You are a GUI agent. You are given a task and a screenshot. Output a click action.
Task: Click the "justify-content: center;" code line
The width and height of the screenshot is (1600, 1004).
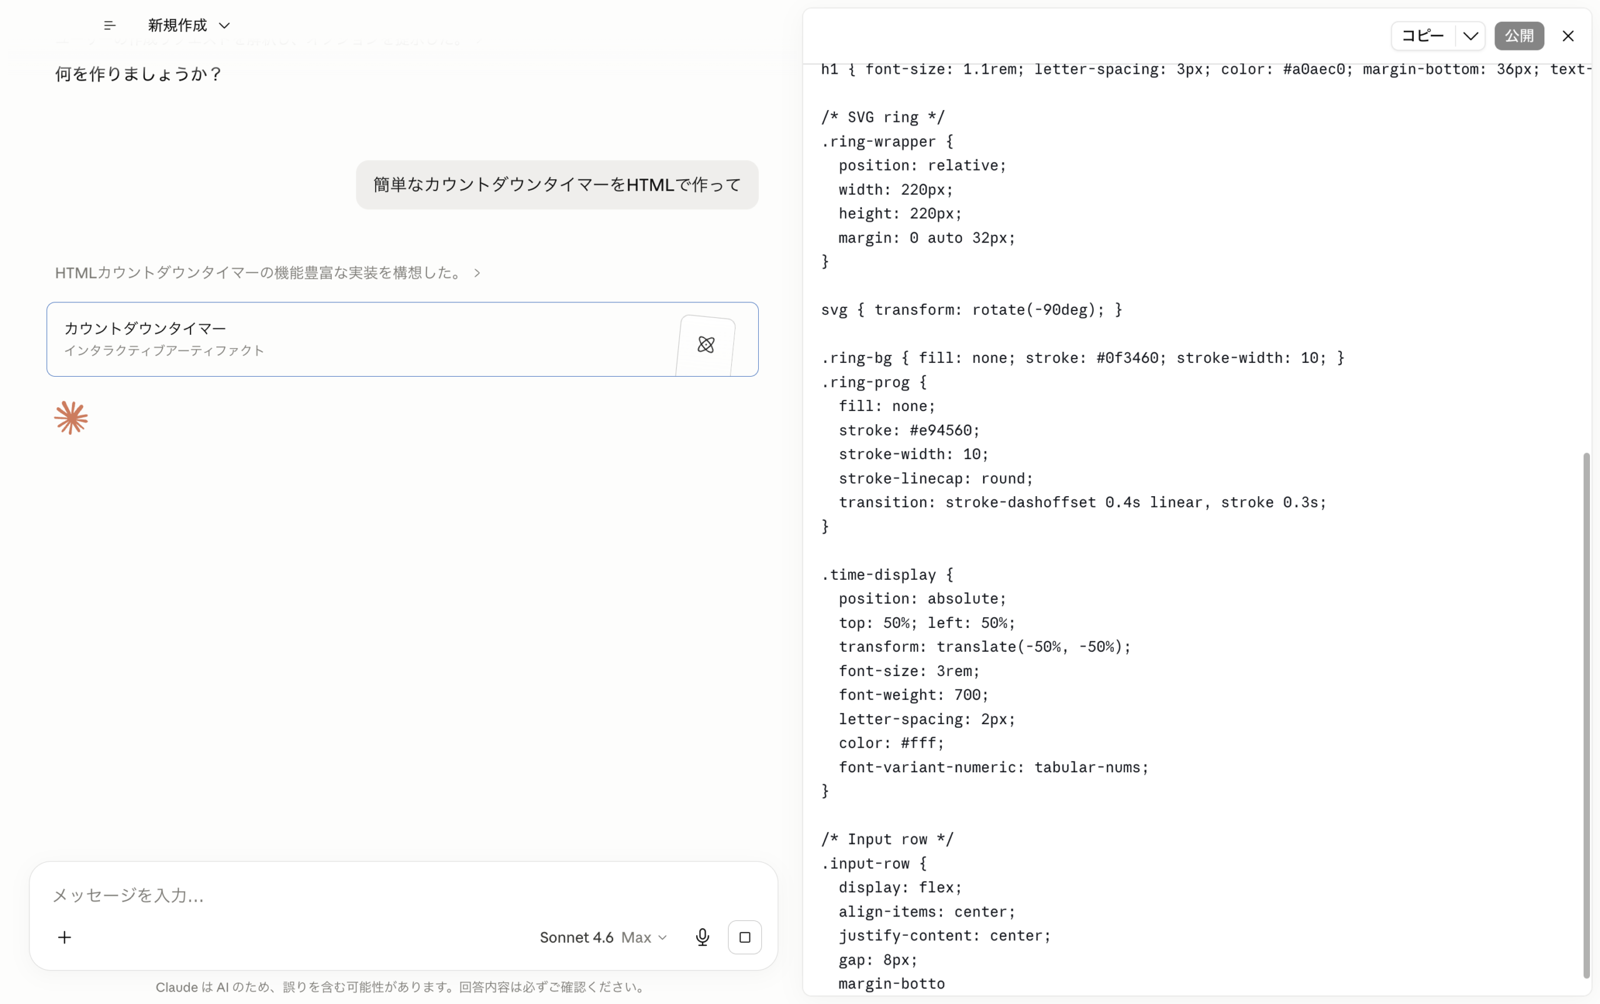[944, 936]
